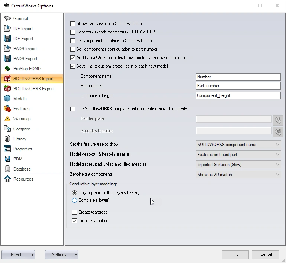Switch to the IDF Import page
The image size is (286, 263).
[x=23, y=29]
